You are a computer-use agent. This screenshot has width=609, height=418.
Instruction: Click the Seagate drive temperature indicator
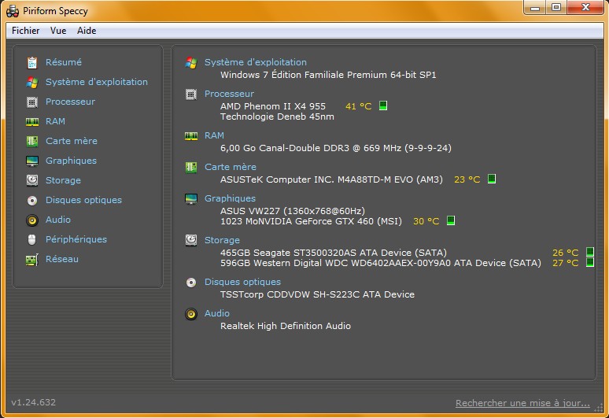(589, 252)
